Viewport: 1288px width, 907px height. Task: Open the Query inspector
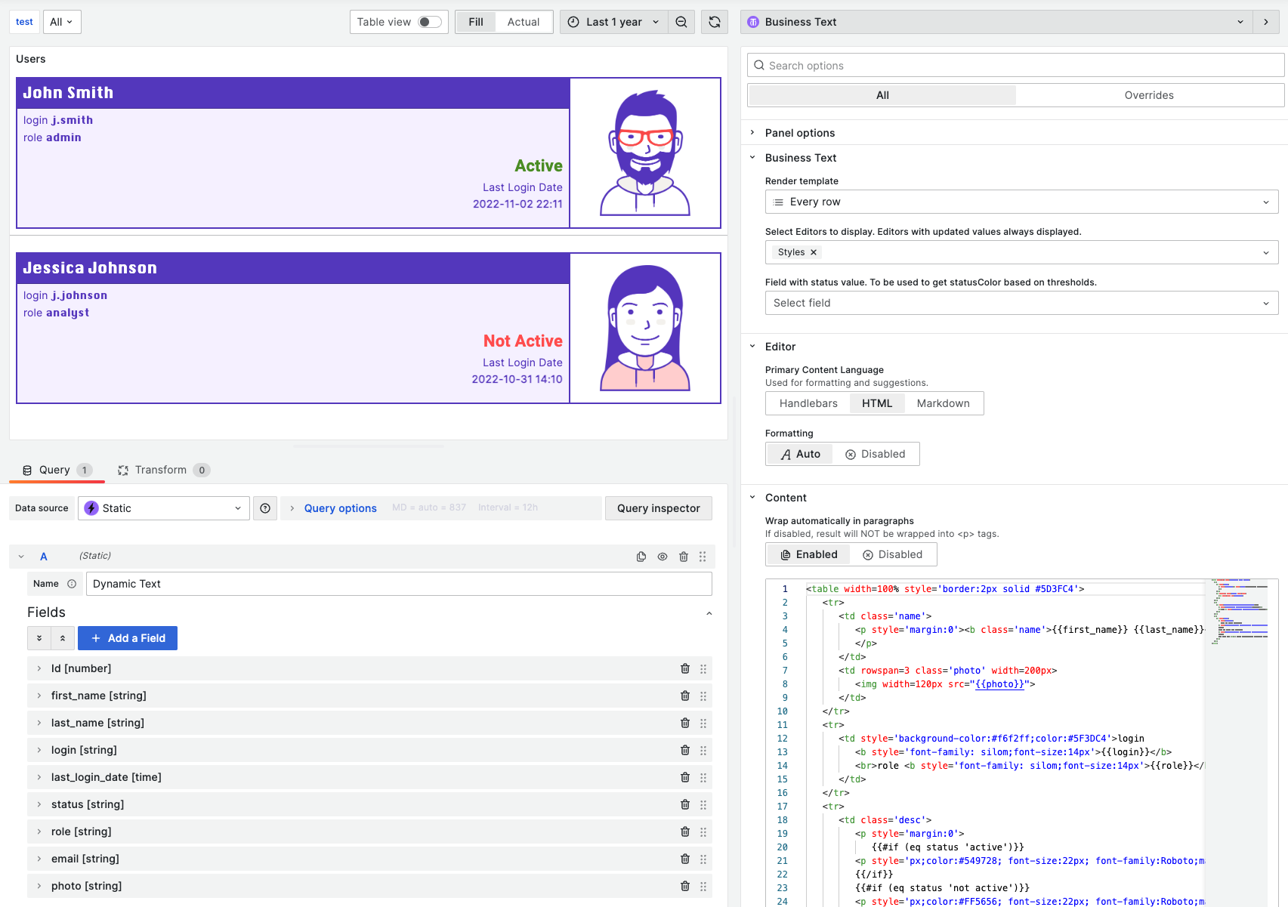(x=659, y=508)
